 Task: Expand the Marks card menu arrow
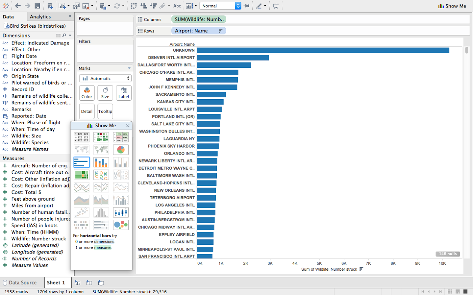tap(129, 68)
